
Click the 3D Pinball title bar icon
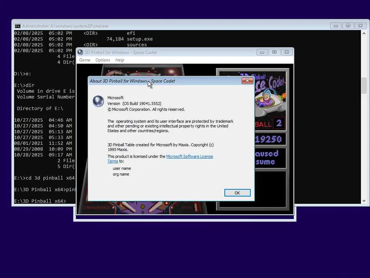tap(80, 52)
